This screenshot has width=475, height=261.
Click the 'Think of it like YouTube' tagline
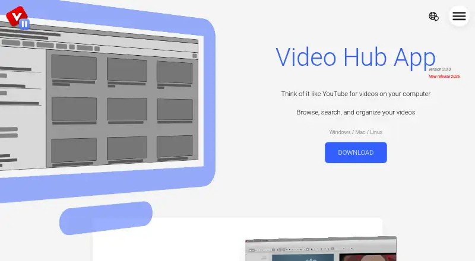pos(356,94)
